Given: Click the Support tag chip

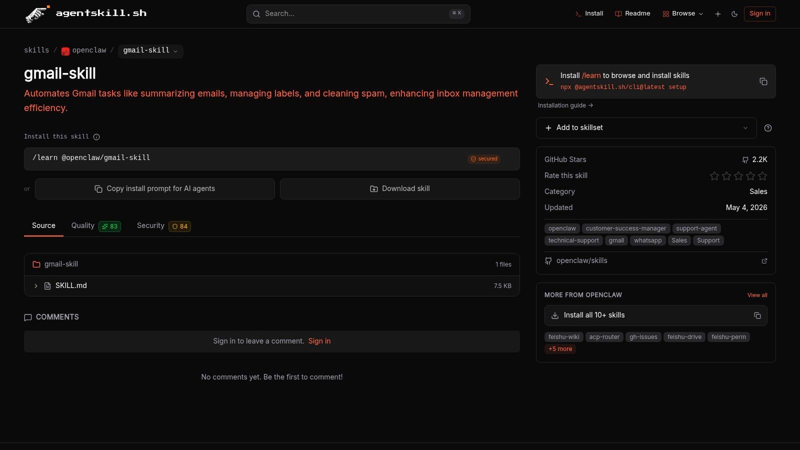Looking at the screenshot, I should 708,240.
